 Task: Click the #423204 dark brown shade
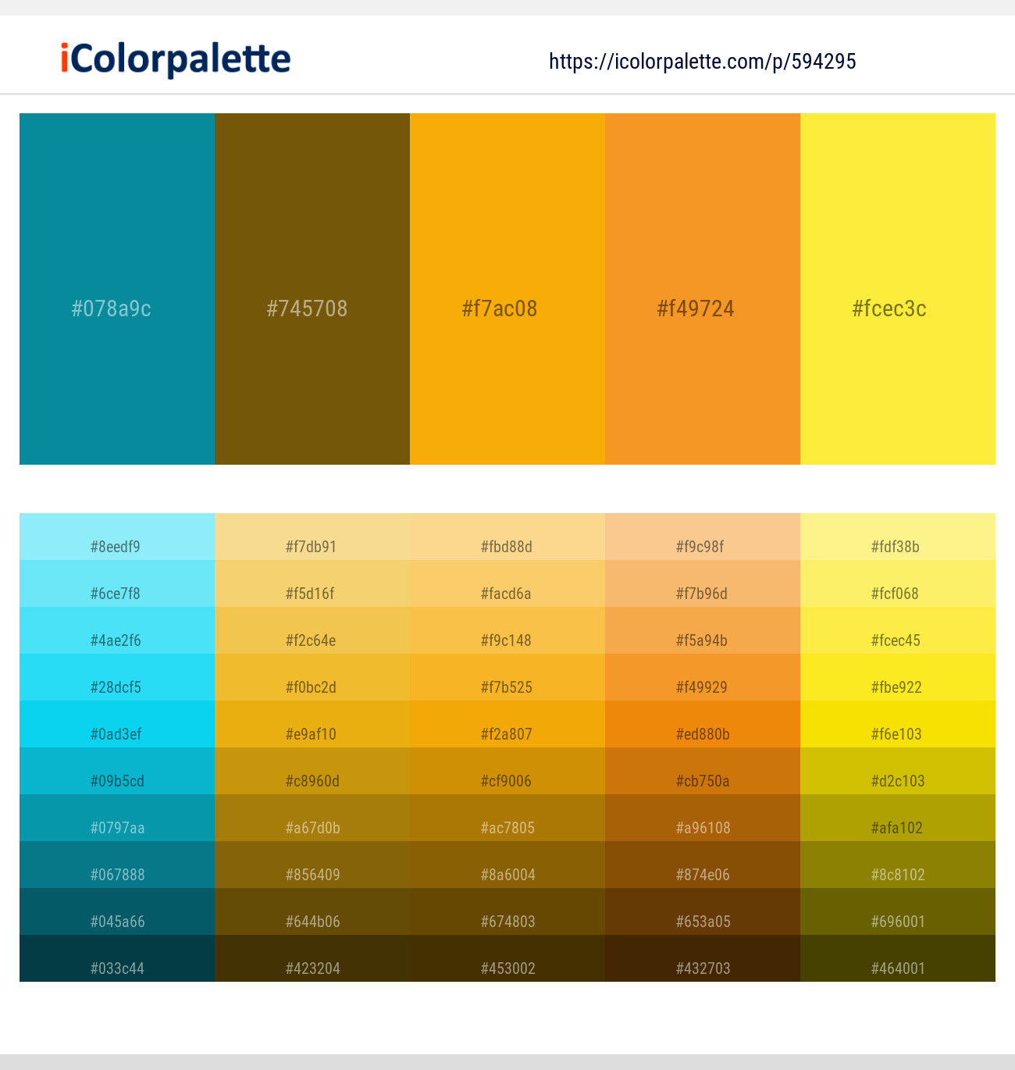tap(312, 968)
